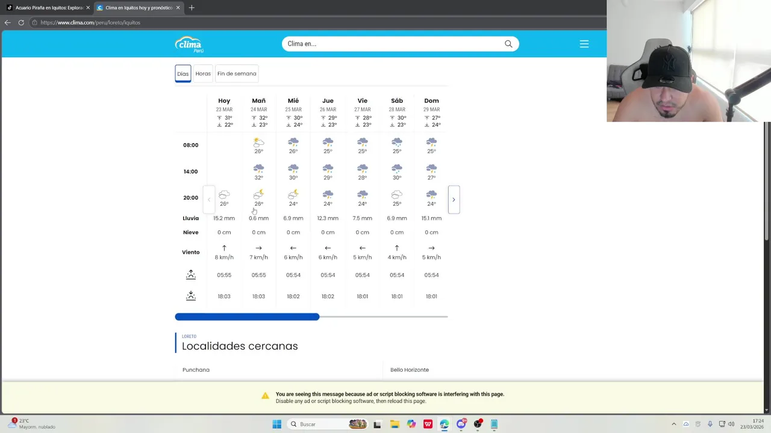771x433 pixels.
Task: Open the hamburger menu
Action: (584, 44)
